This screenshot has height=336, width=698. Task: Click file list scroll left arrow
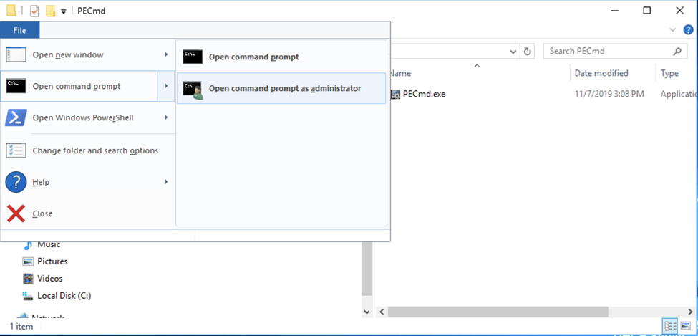382,312
